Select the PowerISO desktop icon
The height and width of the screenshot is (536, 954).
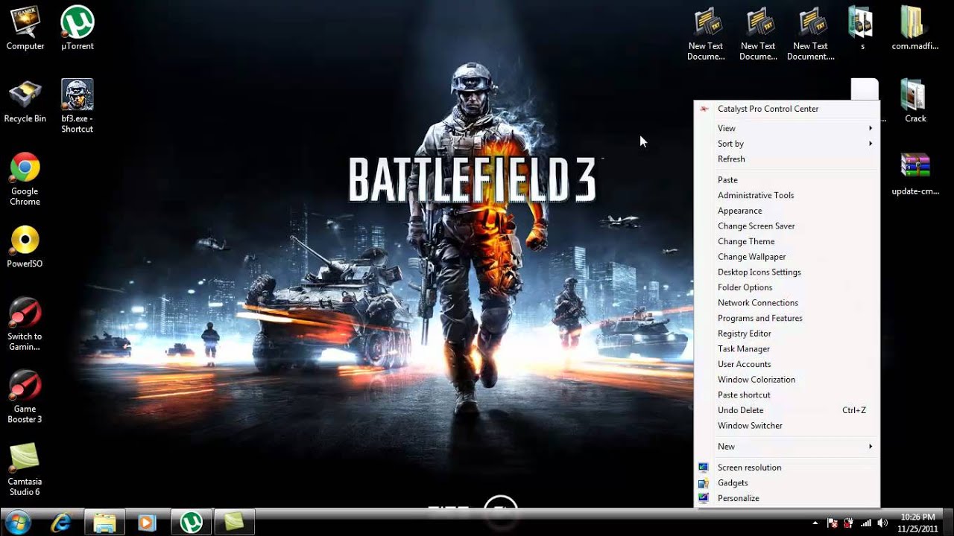pos(25,246)
